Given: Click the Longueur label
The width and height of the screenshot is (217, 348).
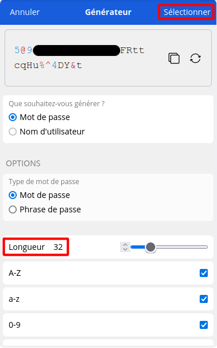Looking at the screenshot, I should [x=27, y=247].
